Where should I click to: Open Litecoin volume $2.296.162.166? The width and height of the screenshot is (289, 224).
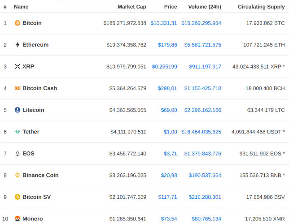203,110
